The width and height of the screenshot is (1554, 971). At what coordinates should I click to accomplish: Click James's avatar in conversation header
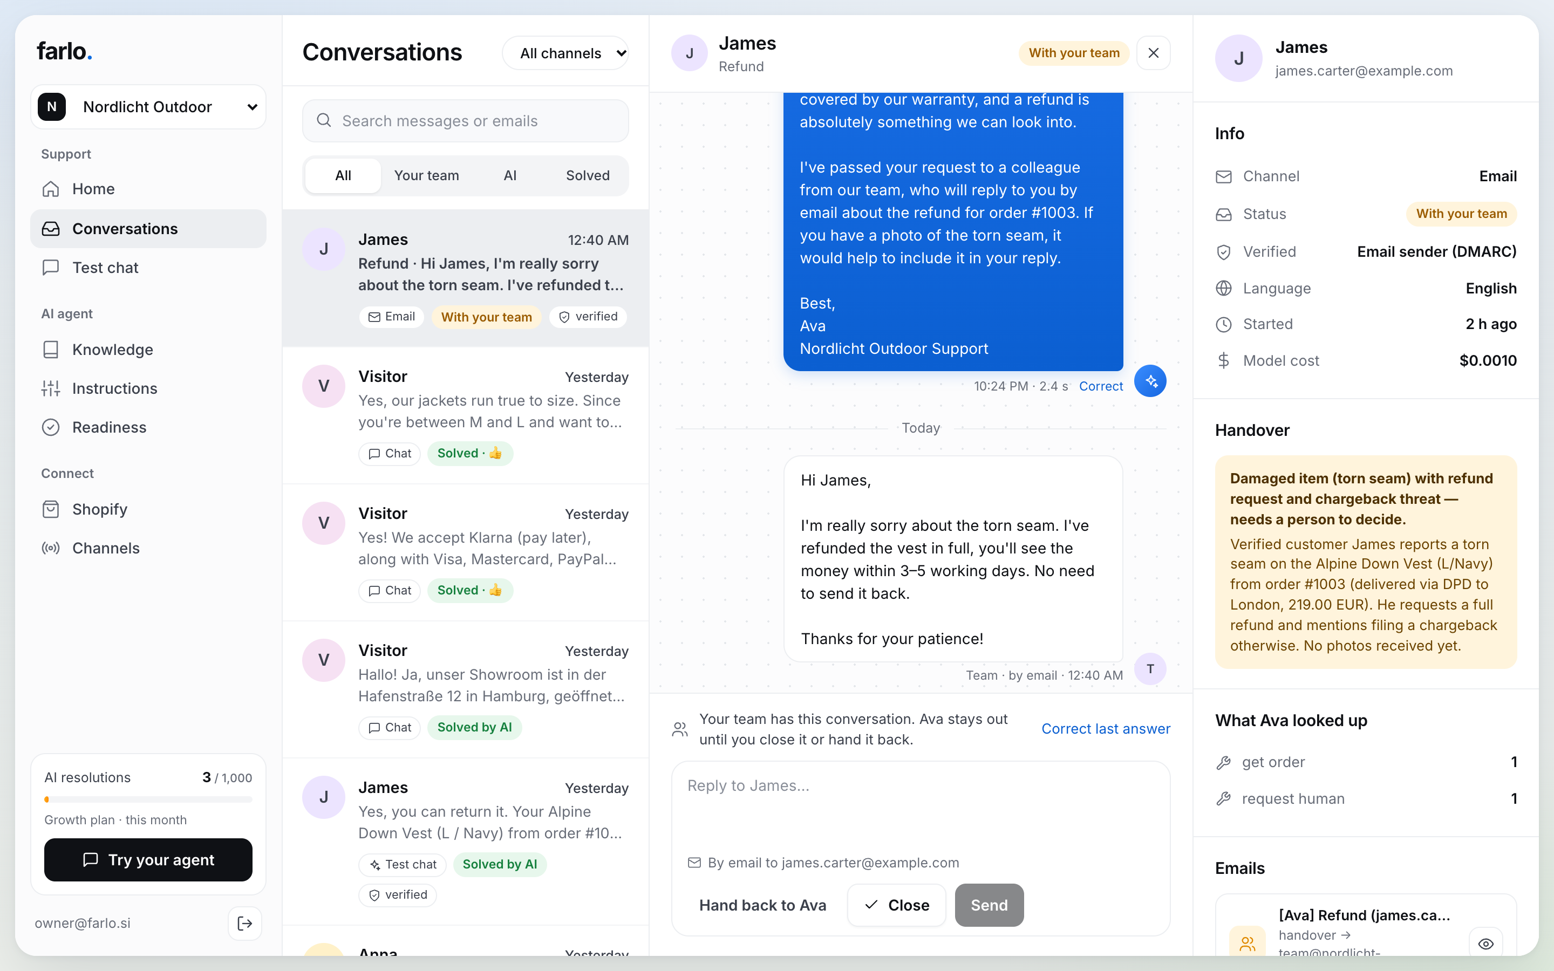pos(690,53)
